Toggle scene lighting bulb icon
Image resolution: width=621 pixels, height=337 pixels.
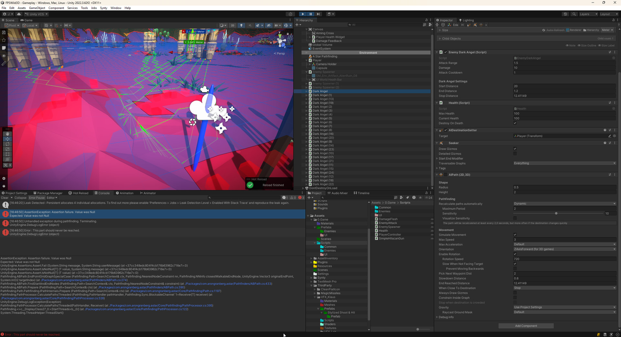point(241,26)
